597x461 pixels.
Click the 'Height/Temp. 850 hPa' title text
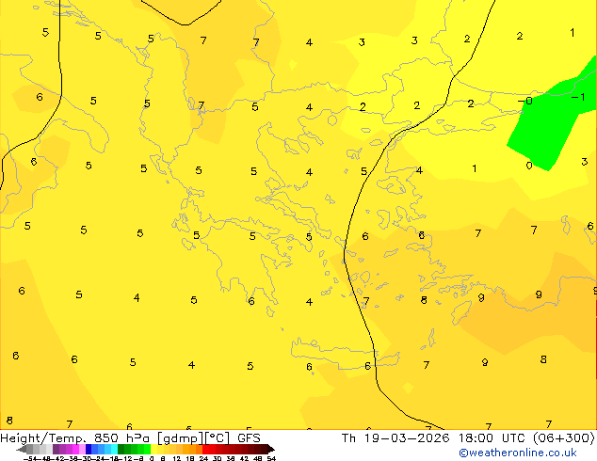[75, 438]
